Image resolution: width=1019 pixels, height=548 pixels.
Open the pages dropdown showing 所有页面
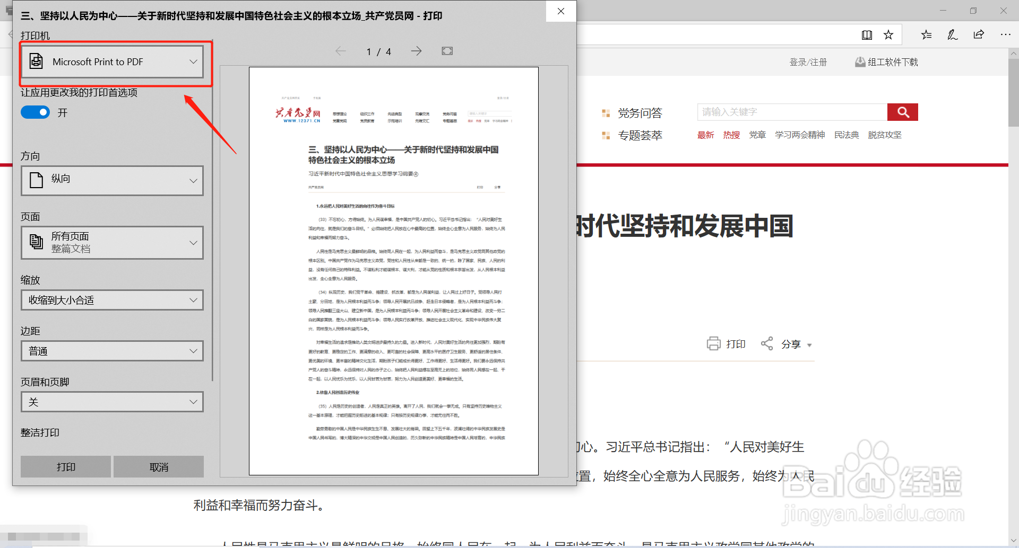[x=112, y=242]
